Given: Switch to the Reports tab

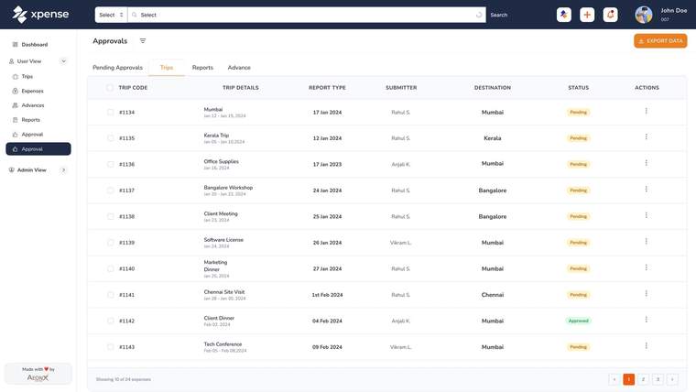Looking at the screenshot, I should pos(202,68).
